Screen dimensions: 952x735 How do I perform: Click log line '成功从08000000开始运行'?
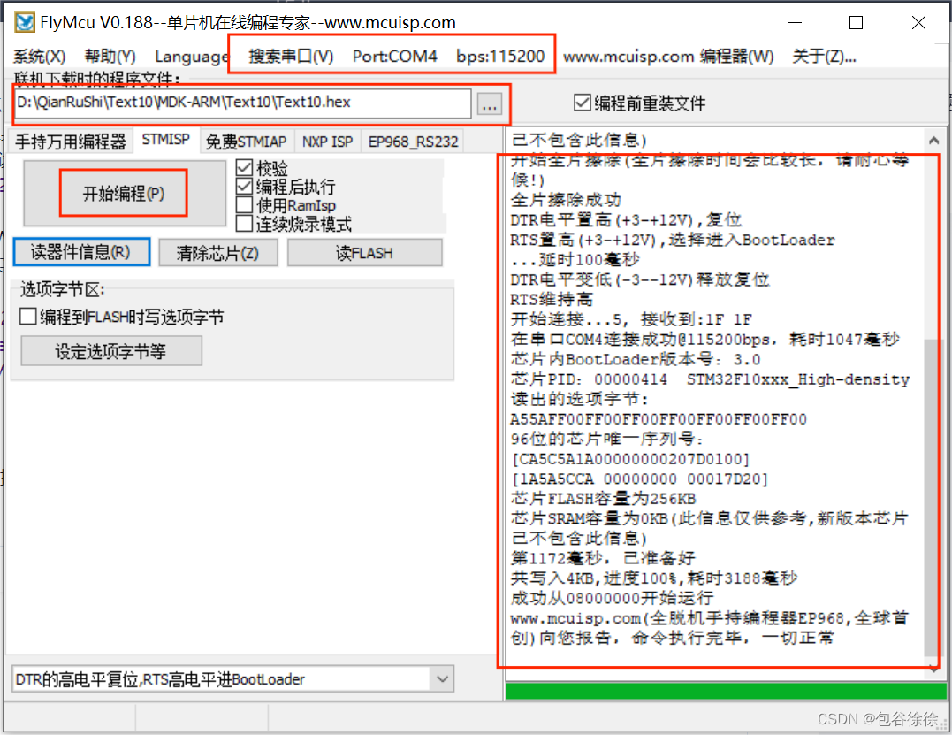click(x=612, y=598)
